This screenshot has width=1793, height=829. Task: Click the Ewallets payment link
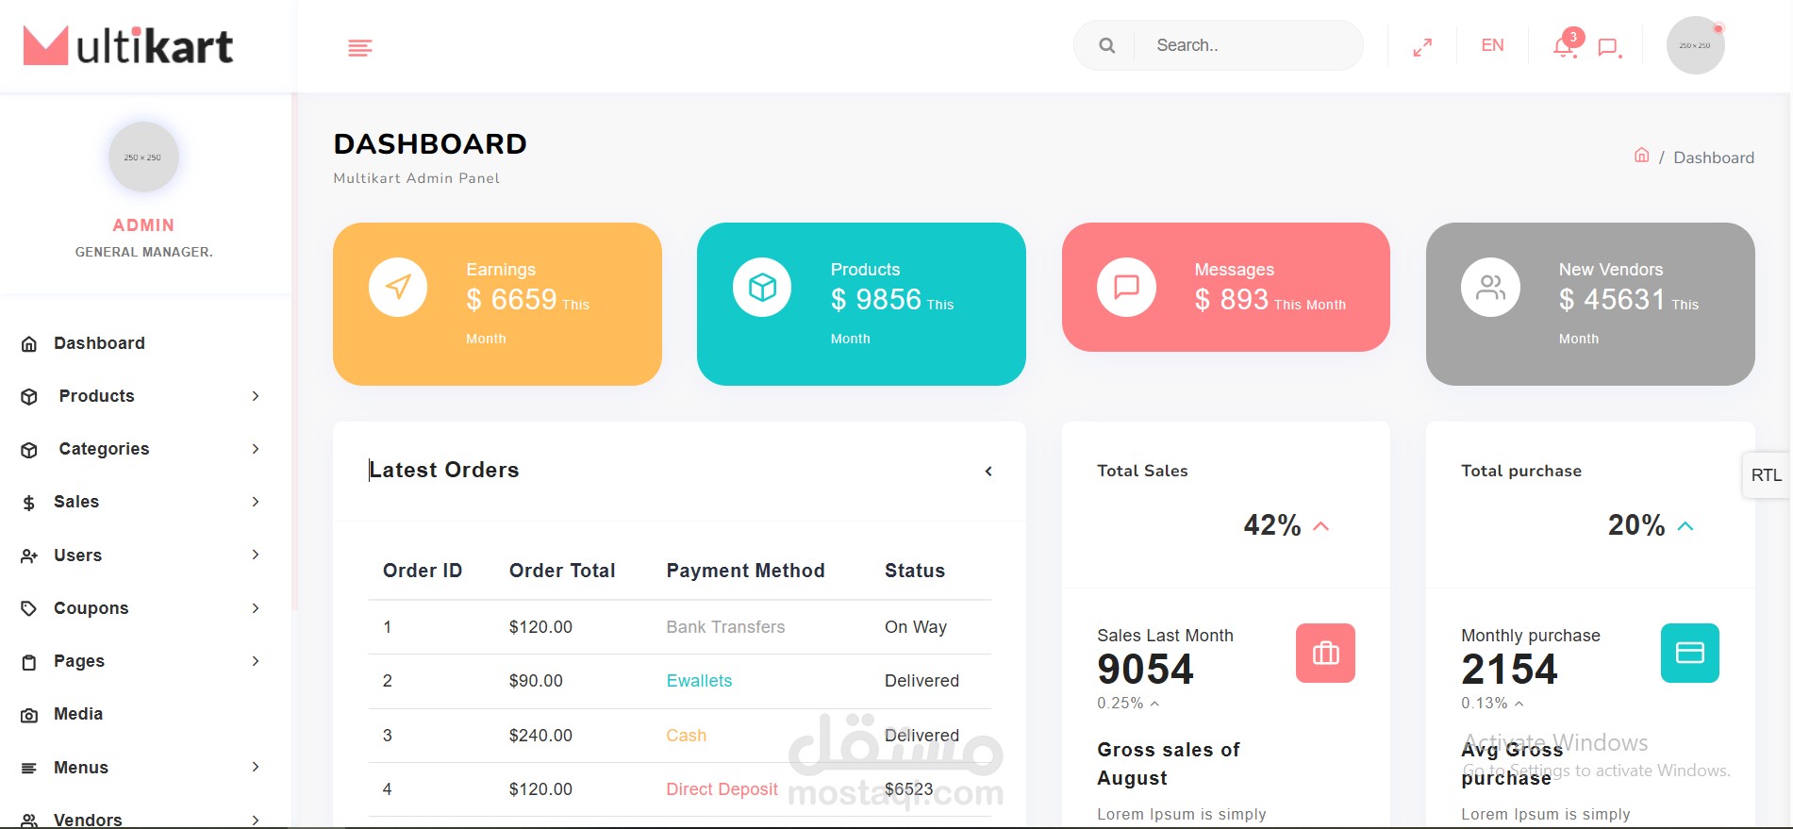(x=699, y=681)
